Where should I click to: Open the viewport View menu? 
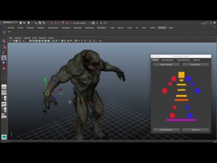tap(11, 38)
